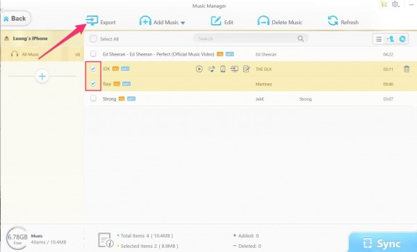Click the 6.78GB free storage ring
Image resolution: width=417 pixels, height=252 pixels.
[x=17, y=238]
